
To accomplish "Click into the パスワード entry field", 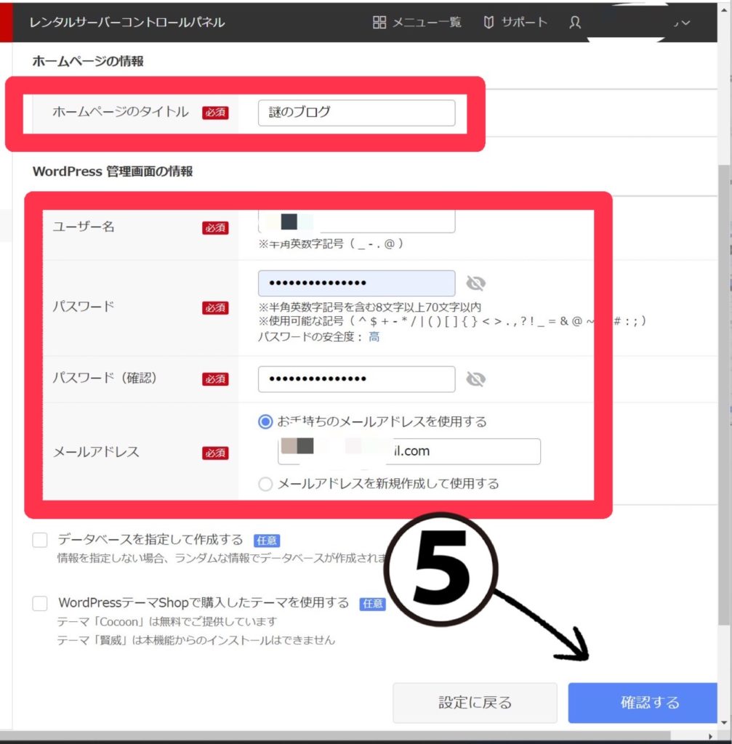I will pyautogui.click(x=356, y=283).
